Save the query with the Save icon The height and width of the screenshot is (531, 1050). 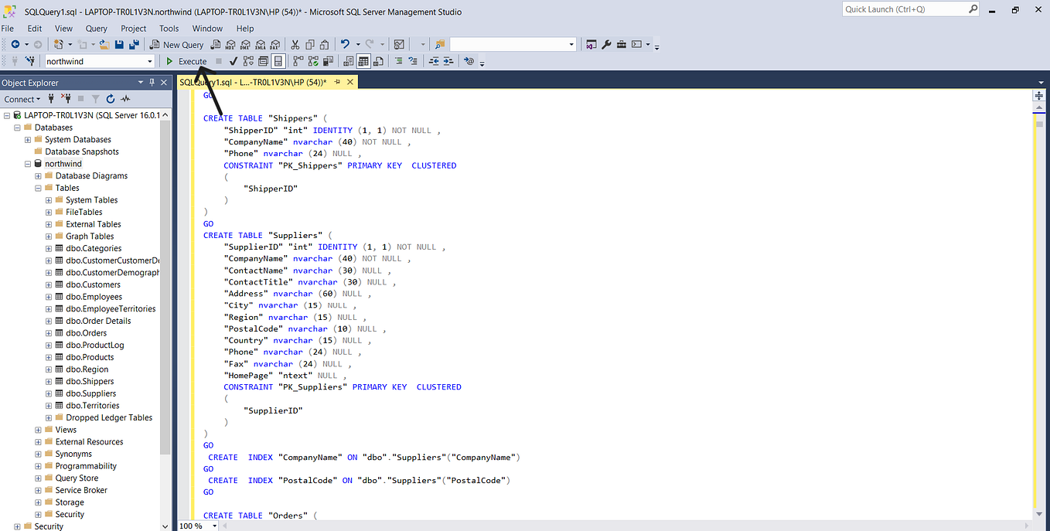tap(118, 44)
